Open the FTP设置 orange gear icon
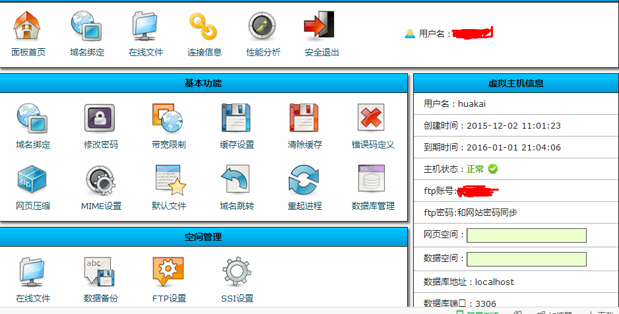619x314 pixels. pyautogui.click(x=168, y=272)
